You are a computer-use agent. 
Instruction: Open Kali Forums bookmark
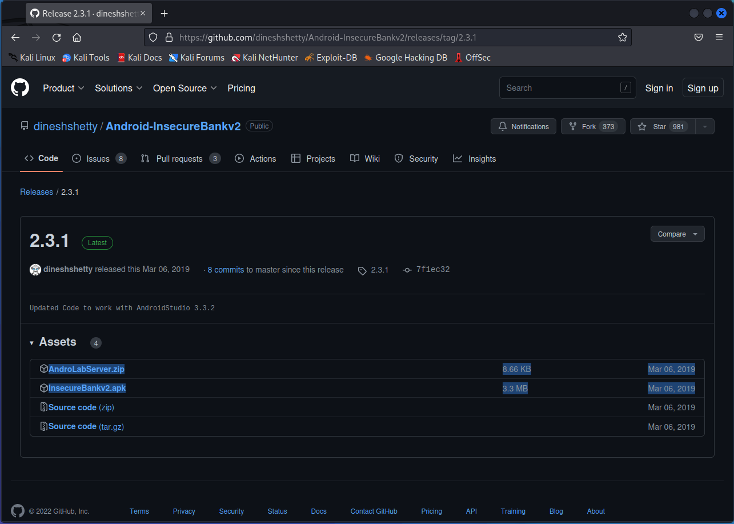pos(196,58)
